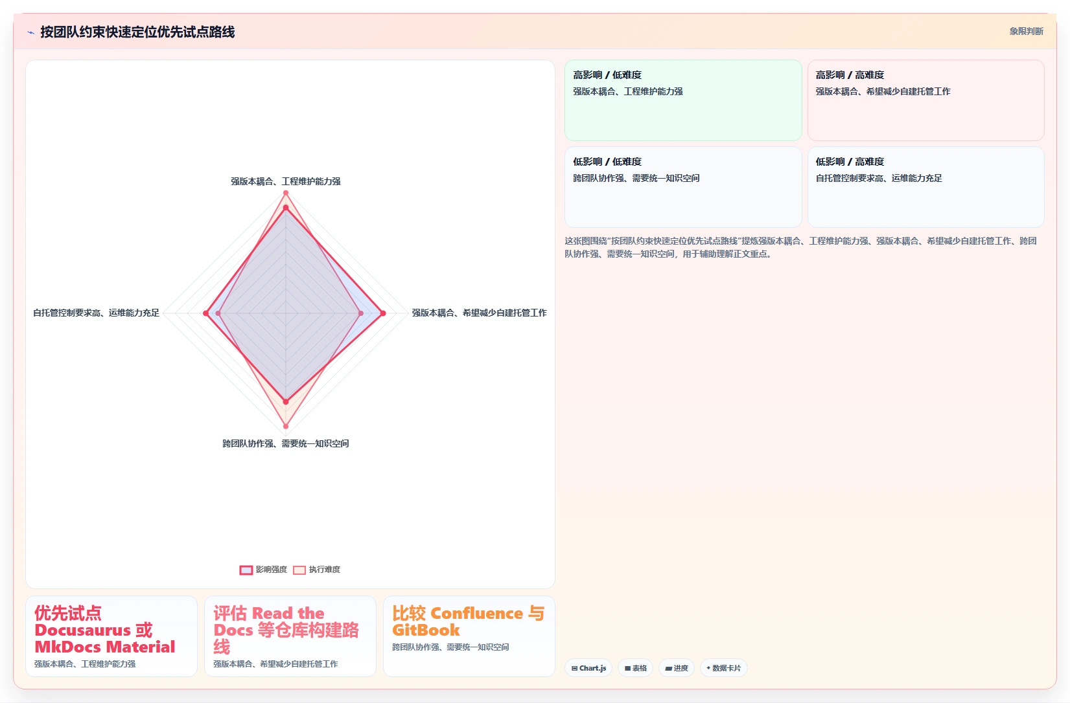The width and height of the screenshot is (1070, 703).
Task: Toggle the 执行难度 legend label
Action: 324,570
